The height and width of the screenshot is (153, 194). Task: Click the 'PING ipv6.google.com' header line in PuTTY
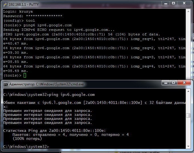point(81,34)
